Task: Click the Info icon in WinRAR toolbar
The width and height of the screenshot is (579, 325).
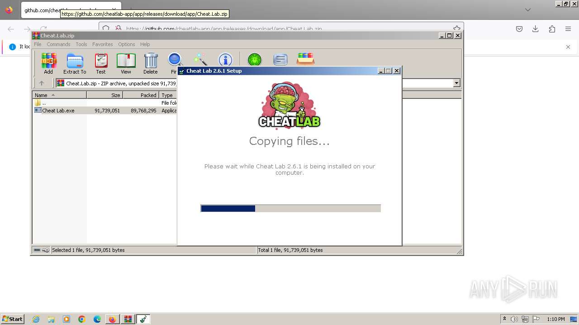Action: (225, 59)
